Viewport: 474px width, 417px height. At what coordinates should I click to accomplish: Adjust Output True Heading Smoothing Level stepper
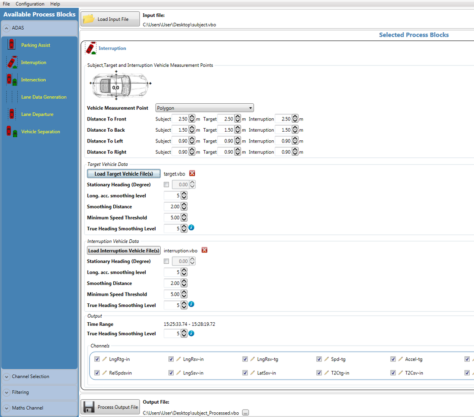coord(184,334)
